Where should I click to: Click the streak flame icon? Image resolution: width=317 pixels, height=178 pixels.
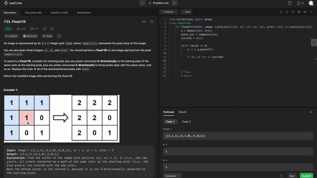(x=299, y=3)
